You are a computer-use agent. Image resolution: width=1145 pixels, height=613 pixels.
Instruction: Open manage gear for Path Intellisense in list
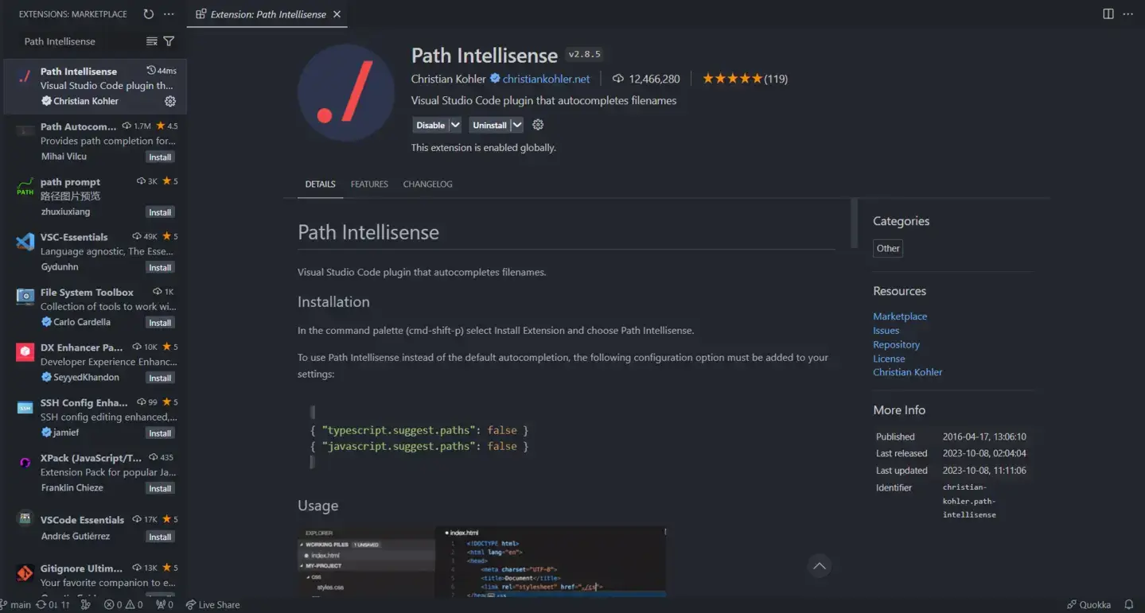(169, 101)
